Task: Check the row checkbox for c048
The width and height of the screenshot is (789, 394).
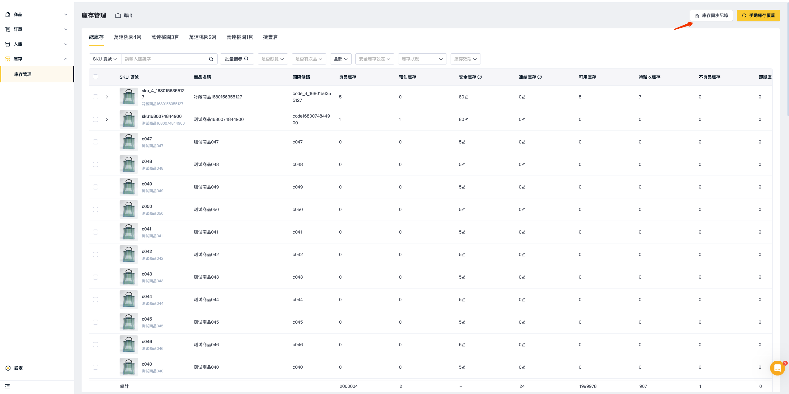Action: (x=95, y=164)
